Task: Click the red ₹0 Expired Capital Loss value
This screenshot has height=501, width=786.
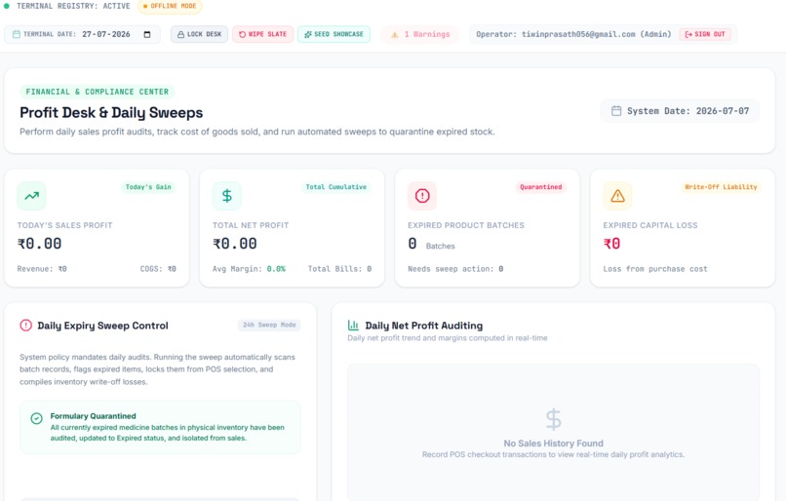Action: [x=611, y=244]
